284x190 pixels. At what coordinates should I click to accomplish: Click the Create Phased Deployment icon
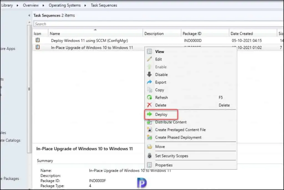[x=149, y=137]
